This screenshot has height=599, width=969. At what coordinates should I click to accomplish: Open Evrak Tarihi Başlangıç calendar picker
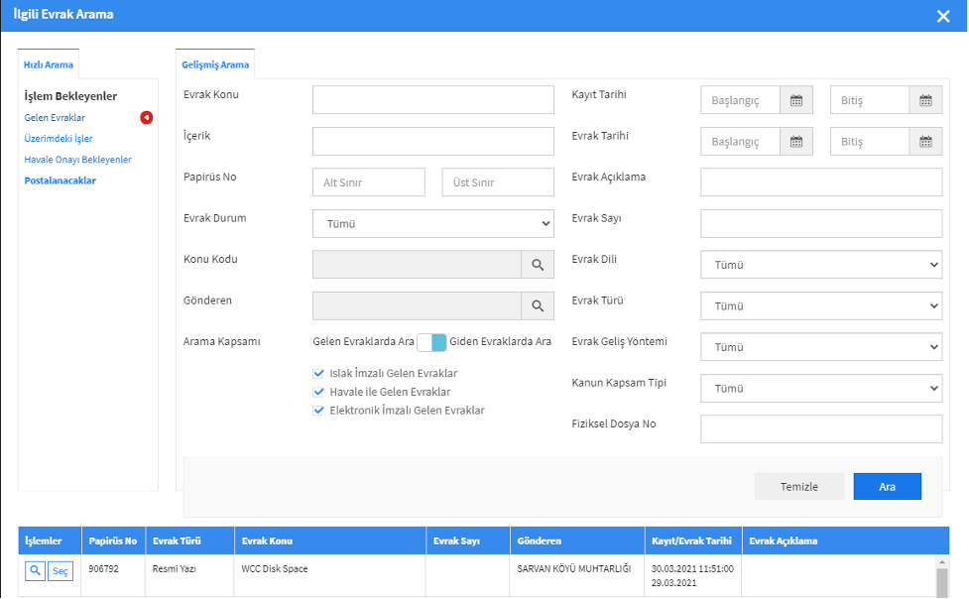(796, 142)
